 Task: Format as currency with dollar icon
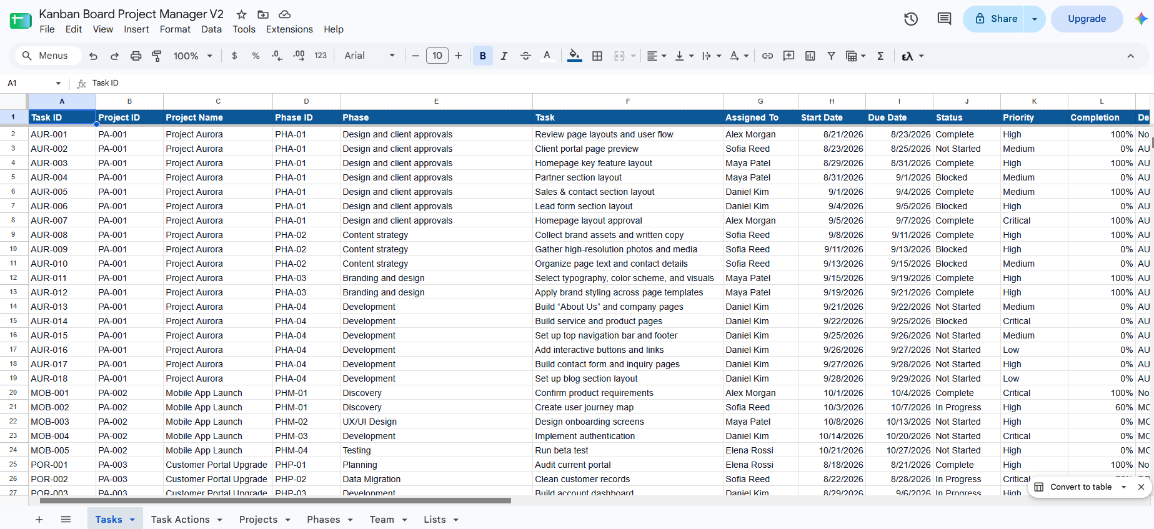(x=234, y=56)
